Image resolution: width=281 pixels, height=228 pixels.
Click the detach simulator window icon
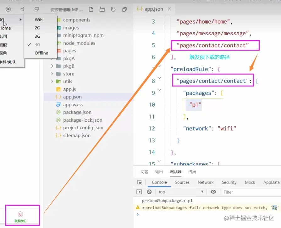pyautogui.click(x=36, y=9)
